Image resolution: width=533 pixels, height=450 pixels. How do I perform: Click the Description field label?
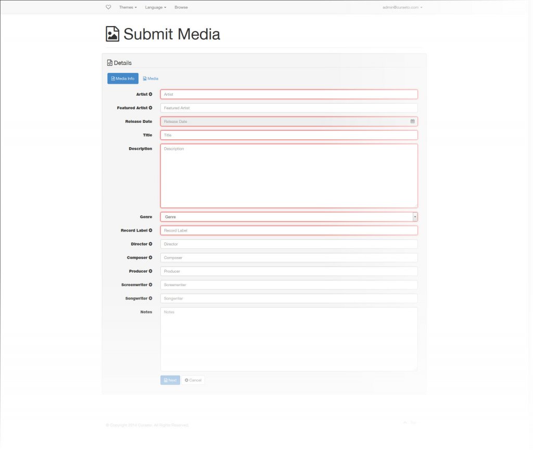click(141, 148)
